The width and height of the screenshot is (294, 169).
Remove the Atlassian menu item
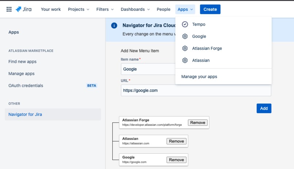(177, 141)
